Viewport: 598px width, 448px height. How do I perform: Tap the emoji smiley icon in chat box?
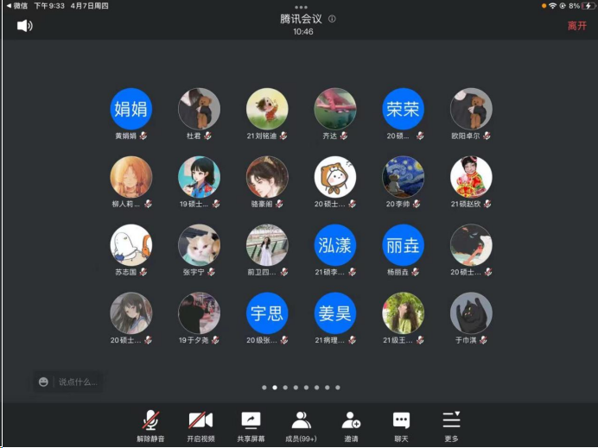43,382
